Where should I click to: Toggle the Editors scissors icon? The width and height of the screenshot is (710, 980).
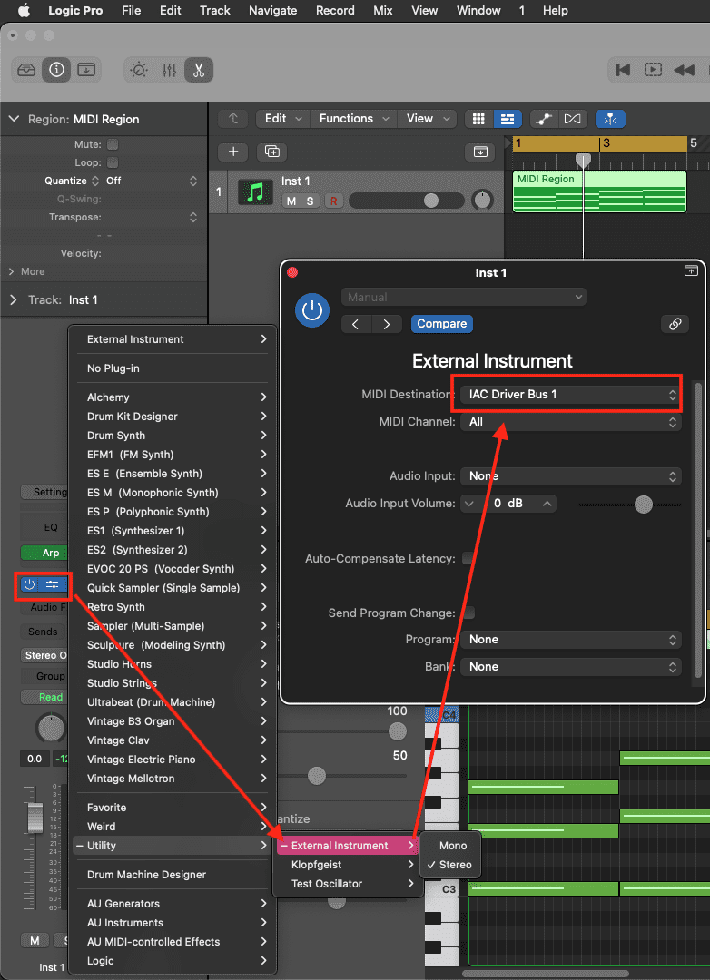click(199, 70)
